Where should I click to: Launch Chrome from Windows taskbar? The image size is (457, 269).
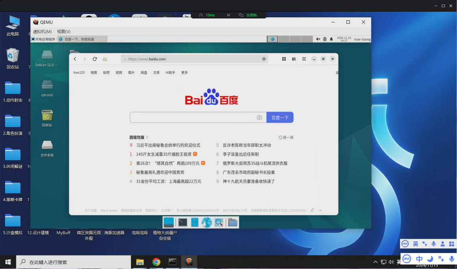[156, 262]
